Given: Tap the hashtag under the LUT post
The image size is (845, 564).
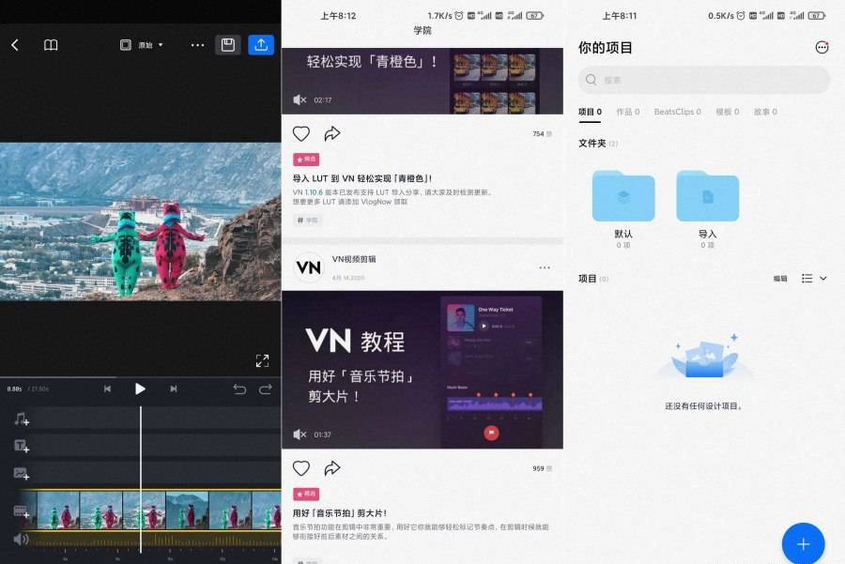Looking at the screenshot, I should [x=308, y=220].
